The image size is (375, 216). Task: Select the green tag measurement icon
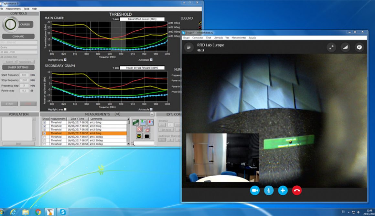[x=135, y=122]
